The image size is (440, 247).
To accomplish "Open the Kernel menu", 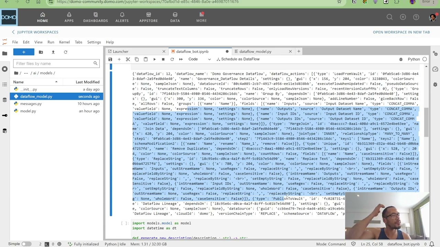I will click(64, 42).
